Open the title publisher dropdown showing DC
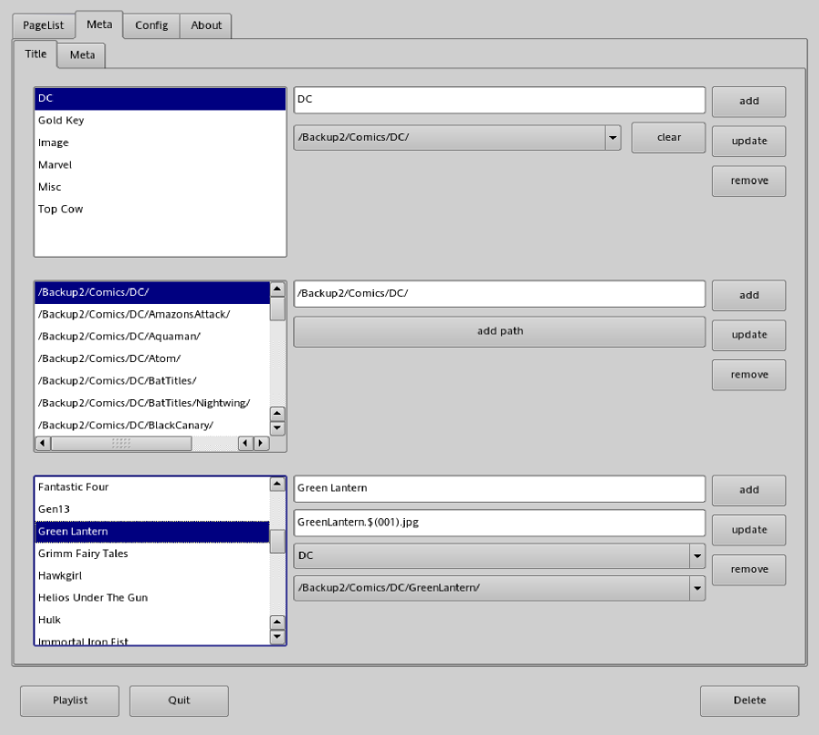819x735 pixels. [499, 556]
